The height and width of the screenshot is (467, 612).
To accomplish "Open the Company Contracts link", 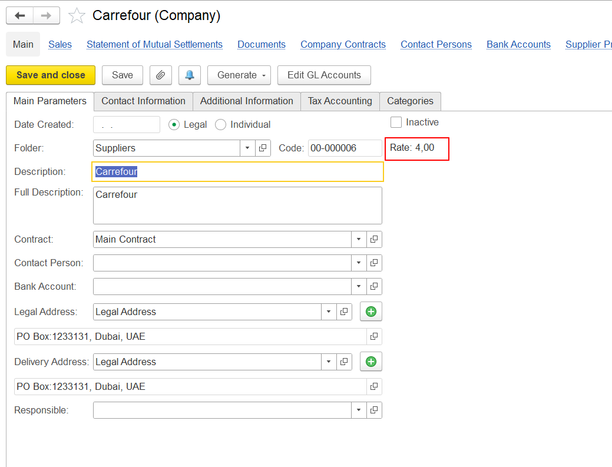I will (x=343, y=45).
